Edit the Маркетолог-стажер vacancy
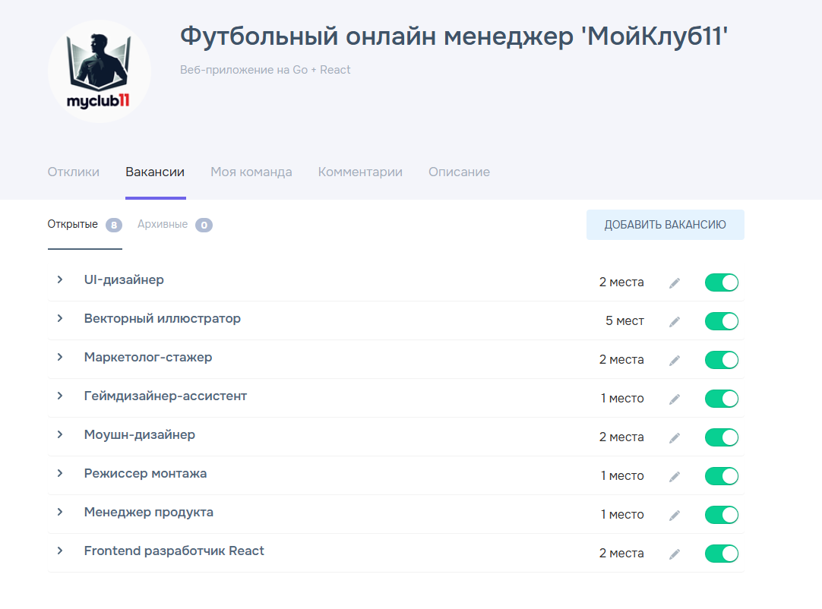The width and height of the screenshot is (822, 609). (x=674, y=361)
